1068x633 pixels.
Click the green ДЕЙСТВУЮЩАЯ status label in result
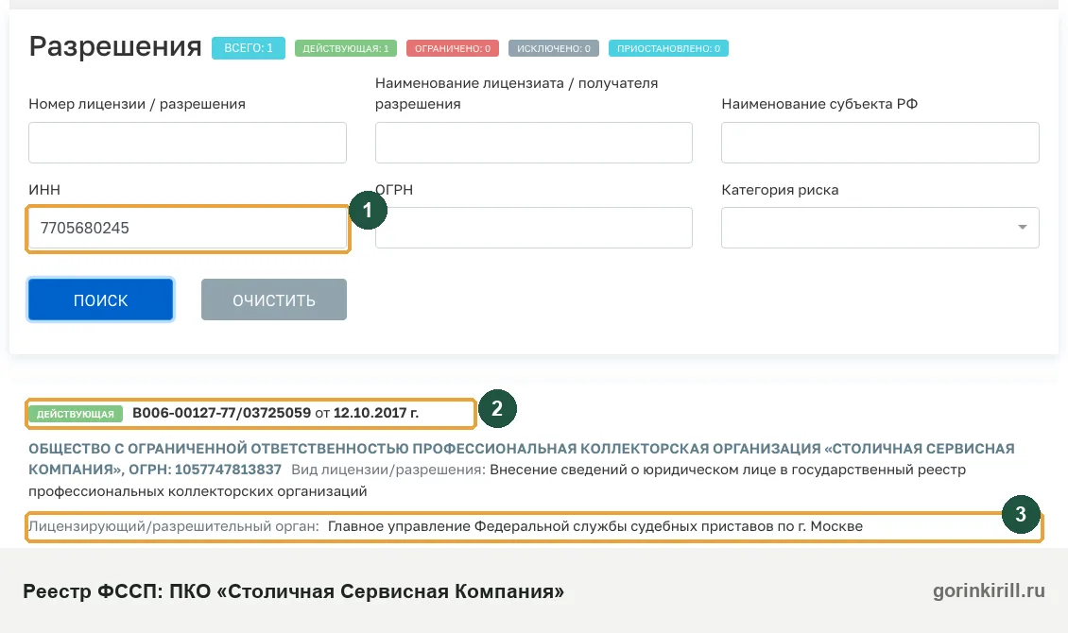76,414
